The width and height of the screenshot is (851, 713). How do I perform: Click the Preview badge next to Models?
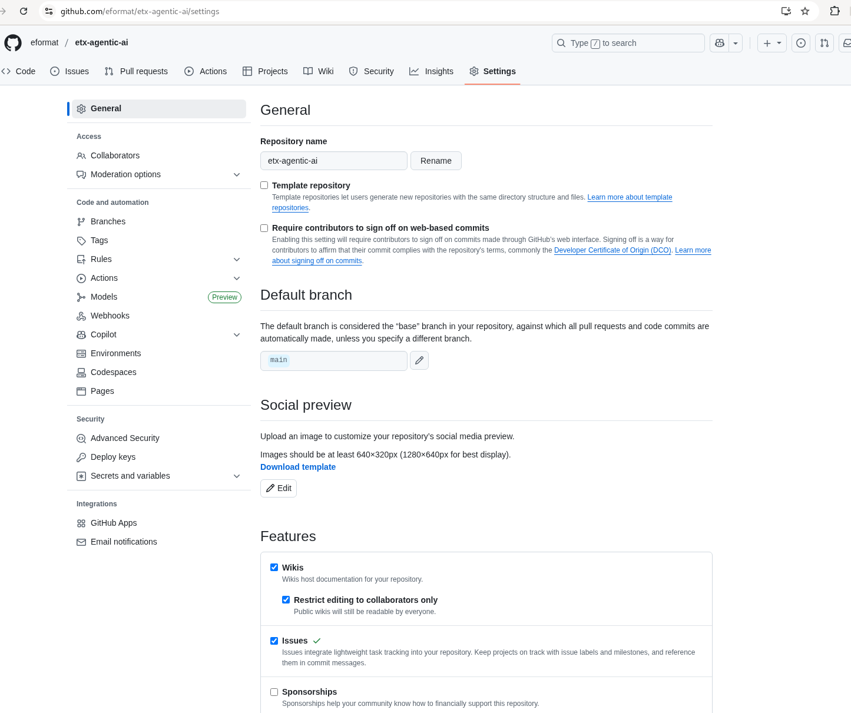(225, 297)
